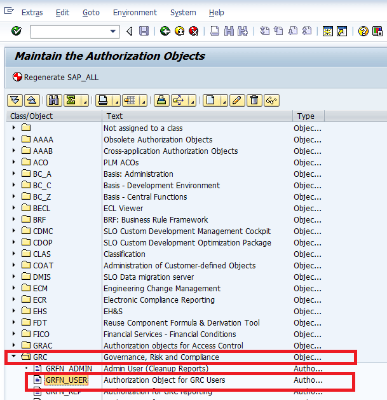
Task: Click the green checkmark Enter icon
Action: point(17,31)
